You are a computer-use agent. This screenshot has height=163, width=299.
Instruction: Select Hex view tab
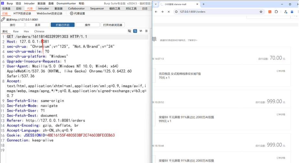[x=26, y=31]
